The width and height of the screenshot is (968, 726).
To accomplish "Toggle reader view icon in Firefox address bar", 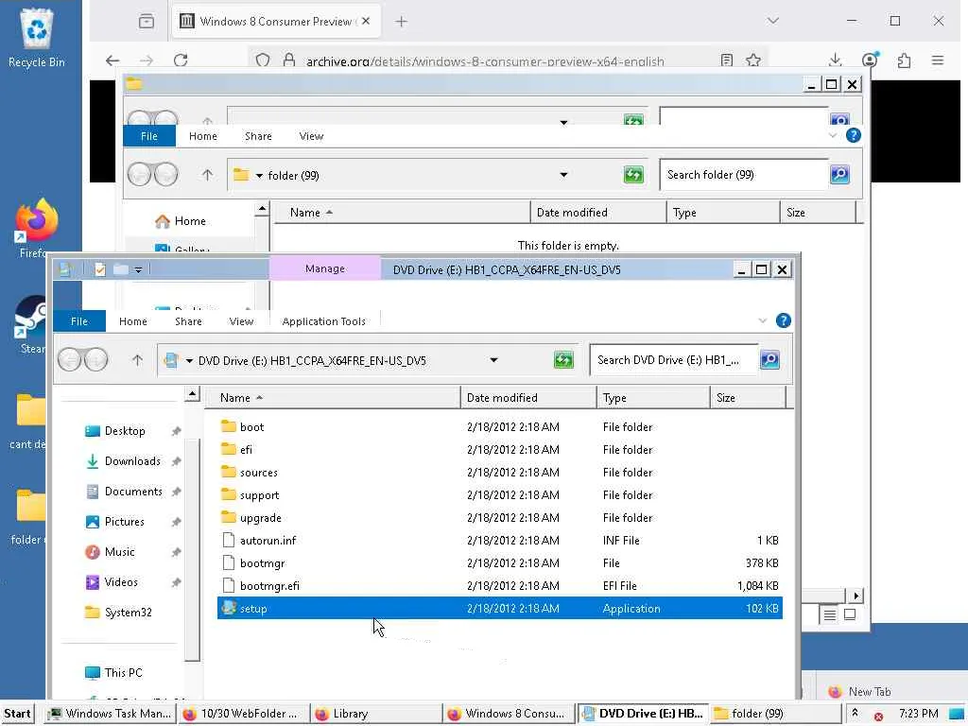I will [727, 60].
